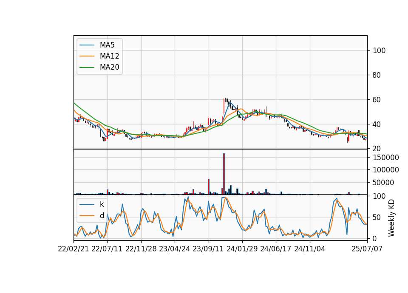Click the volume axis value 150000
This screenshot has width=408, height=293.
tap(386, 158)
